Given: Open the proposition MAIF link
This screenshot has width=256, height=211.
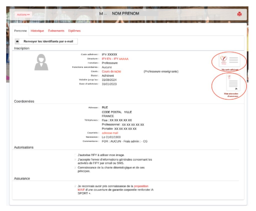Looking at the screenshot, I should point(141,186).
